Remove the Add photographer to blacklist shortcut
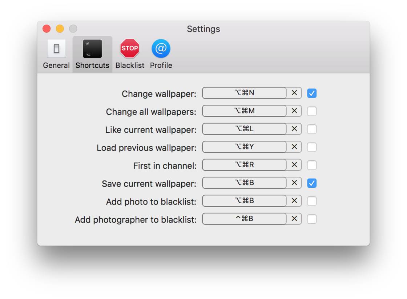 (x=294, y=219)
